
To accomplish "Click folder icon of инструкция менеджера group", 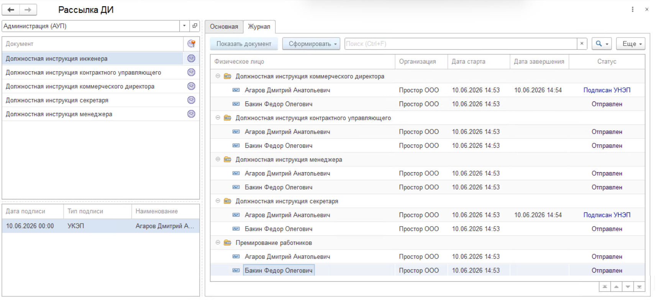I will point(228,160).
